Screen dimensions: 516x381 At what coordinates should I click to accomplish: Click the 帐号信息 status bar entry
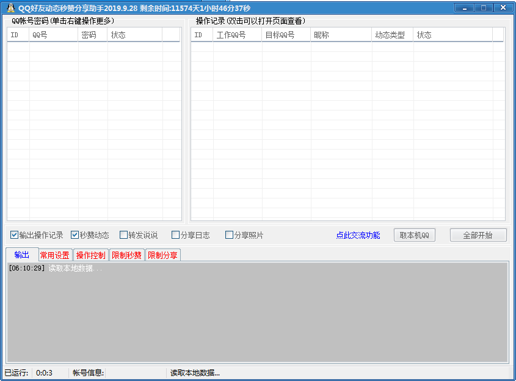pos(88,373)
